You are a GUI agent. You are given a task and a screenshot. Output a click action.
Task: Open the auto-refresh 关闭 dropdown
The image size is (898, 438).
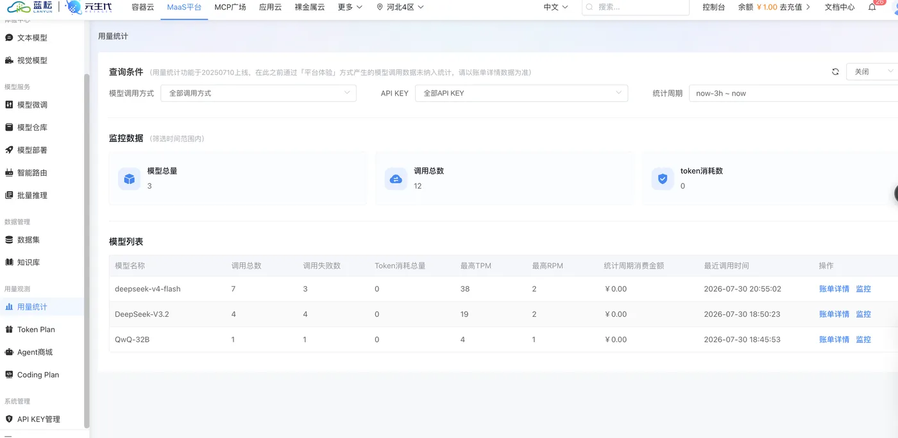coord(872,72)
